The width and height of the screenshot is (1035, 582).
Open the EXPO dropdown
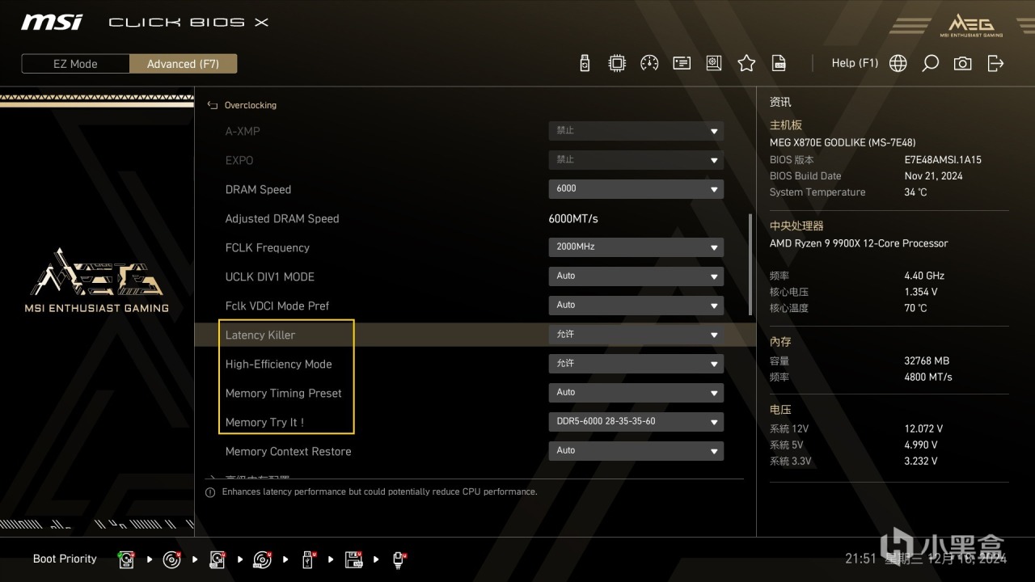[636, 160]
